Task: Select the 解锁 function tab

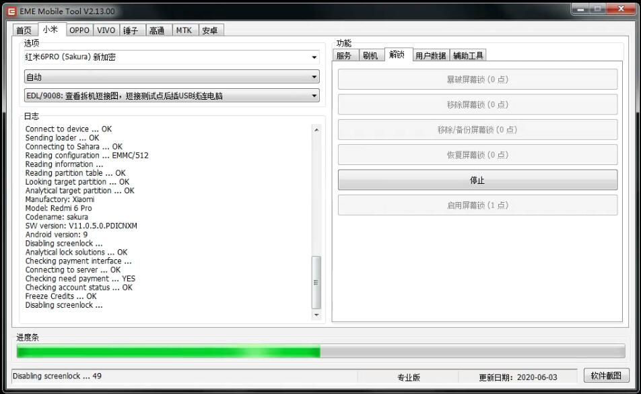Action: 397,55
